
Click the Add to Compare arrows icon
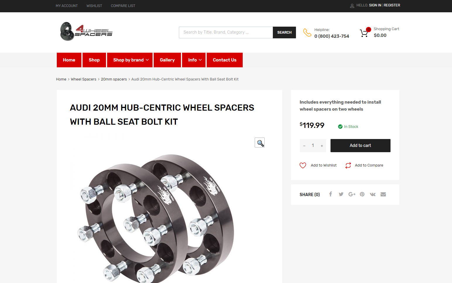[348, 165]
